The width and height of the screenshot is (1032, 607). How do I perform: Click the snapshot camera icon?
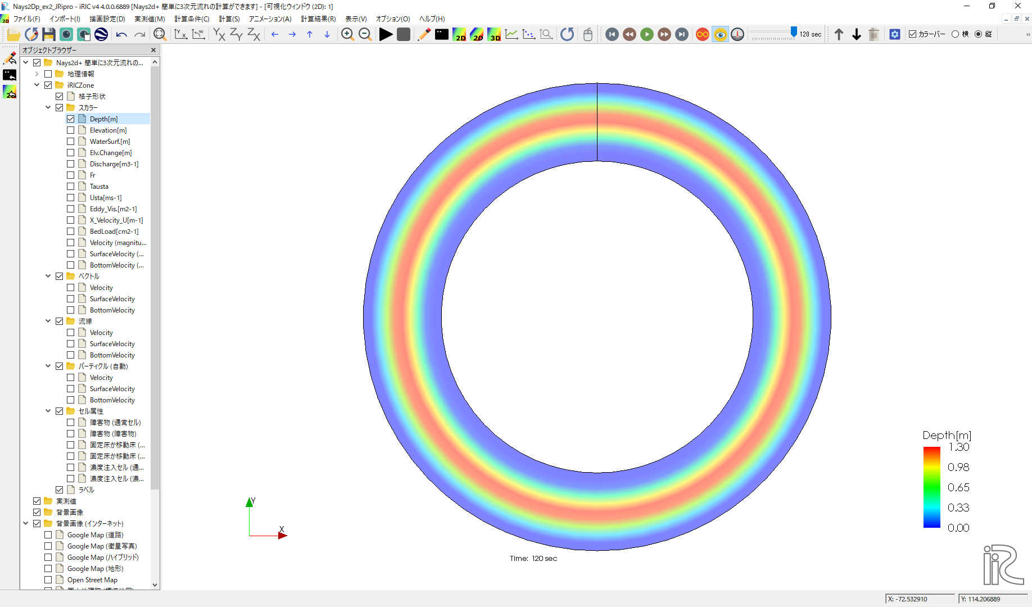pyautogui.click(x=66, y=34)
